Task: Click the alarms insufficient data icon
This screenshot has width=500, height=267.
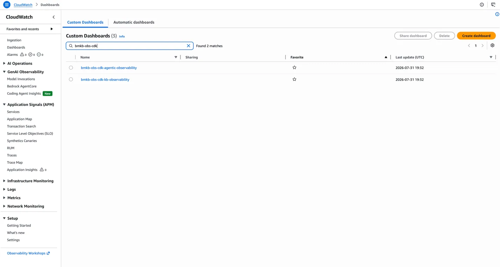Action: [x=39, y=55]
